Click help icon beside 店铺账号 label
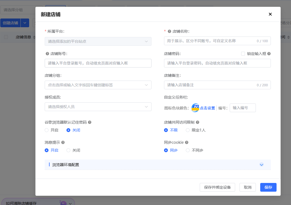The height and width of the screenshot is (205, 291). (x=47, y=54)
